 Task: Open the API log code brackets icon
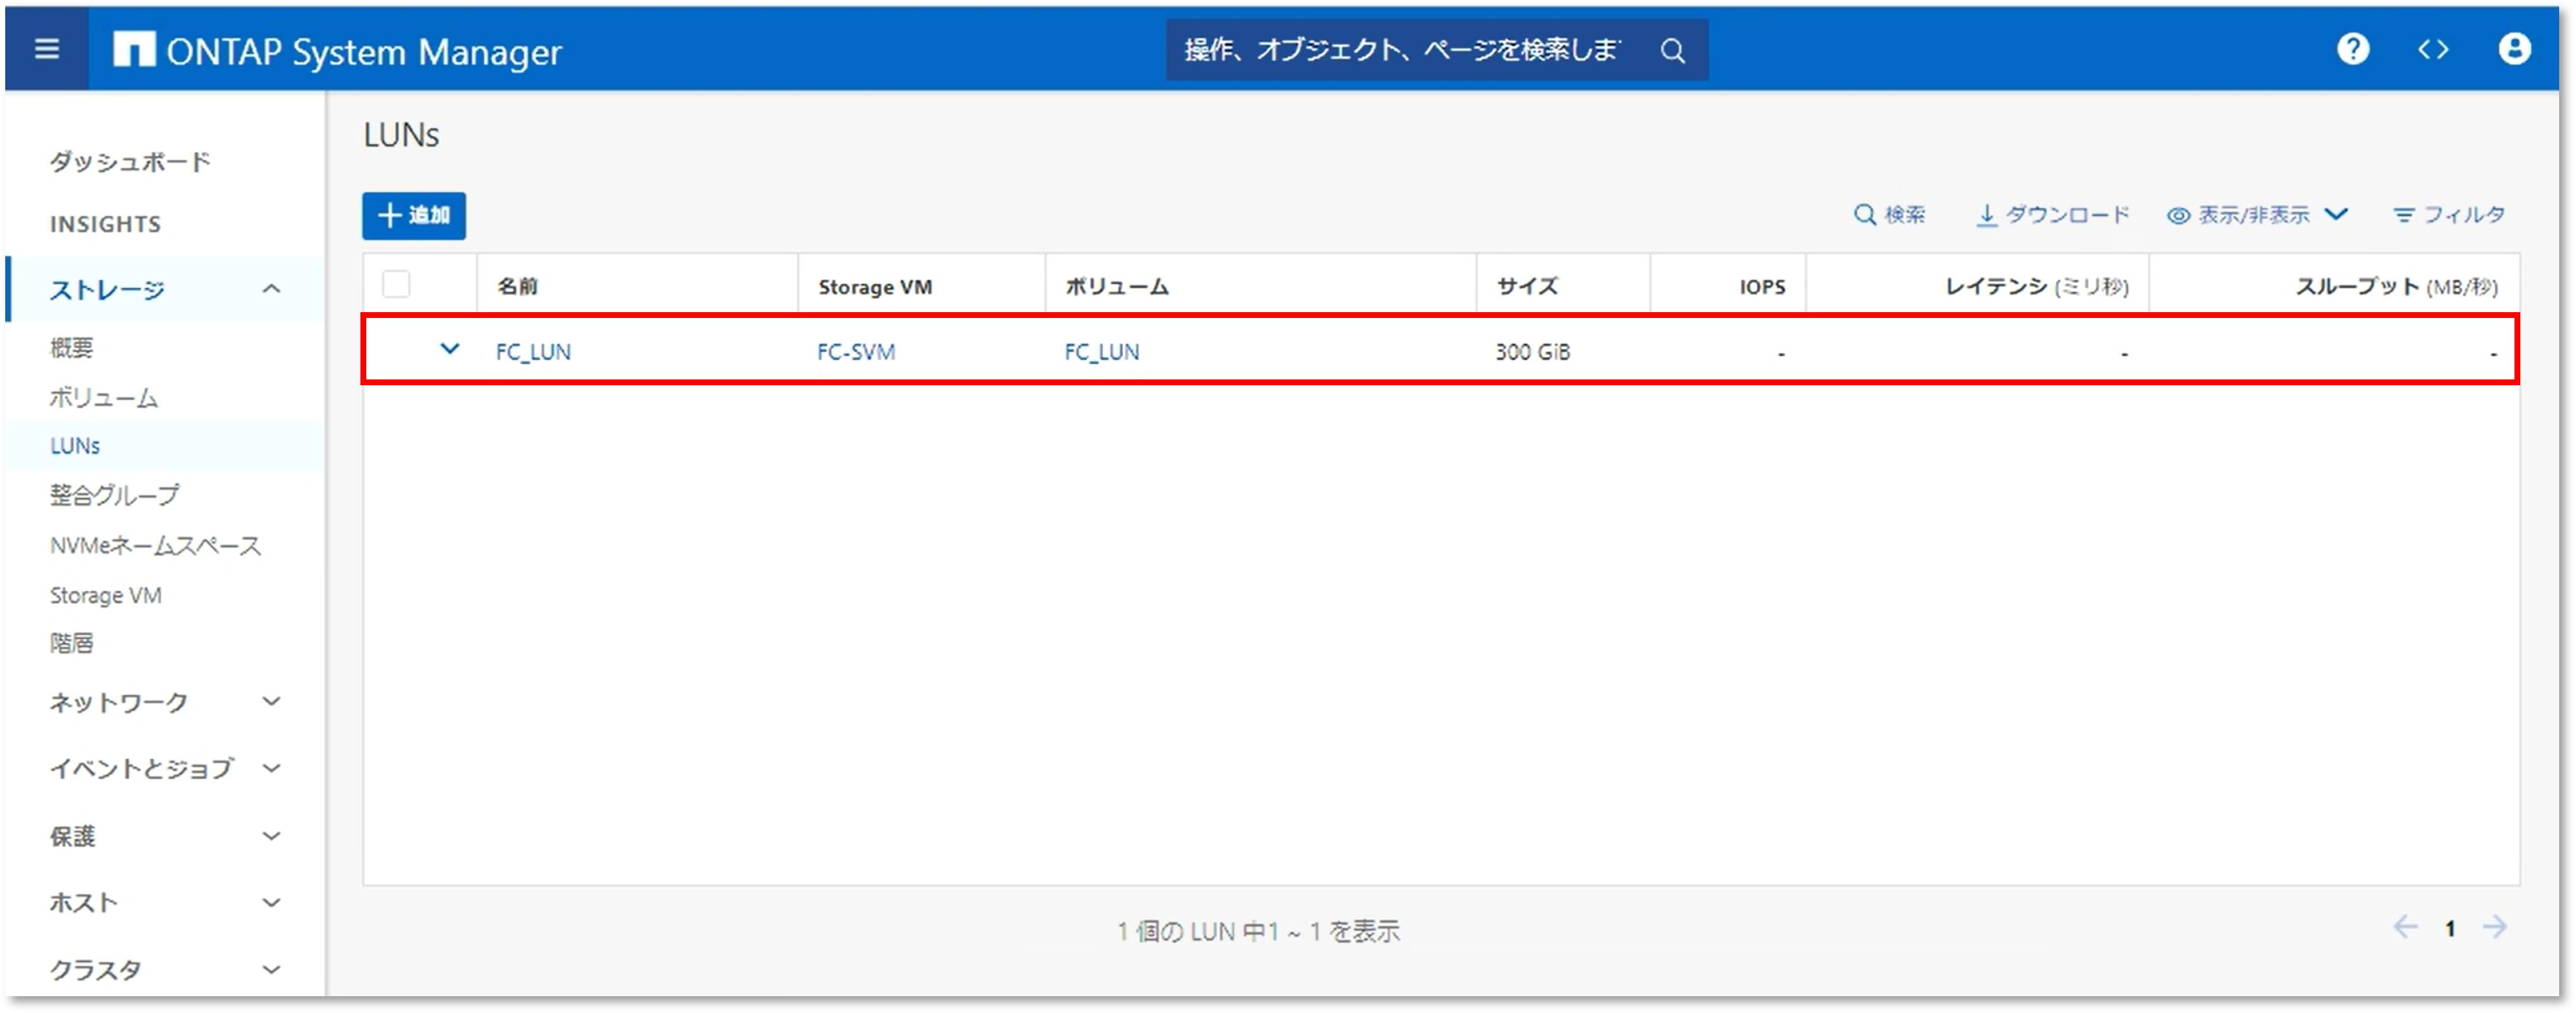point(2432,49)
